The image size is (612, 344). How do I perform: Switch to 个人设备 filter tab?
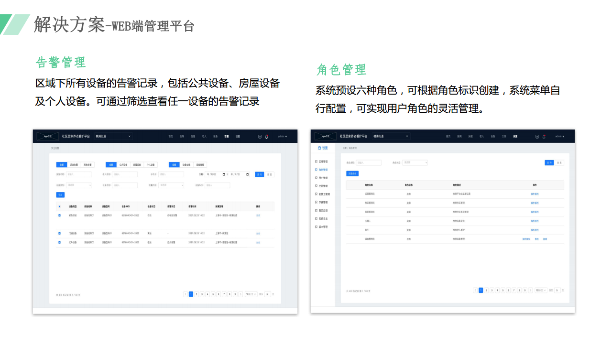tap(151, 165)
